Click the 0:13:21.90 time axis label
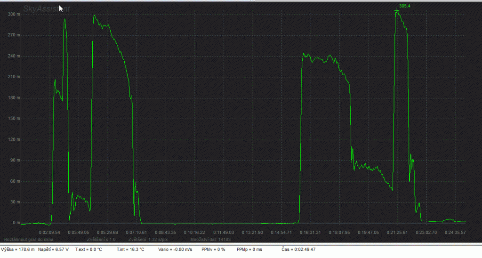The height and width of the screenshot is (258, 482). (x=253, y=232)
